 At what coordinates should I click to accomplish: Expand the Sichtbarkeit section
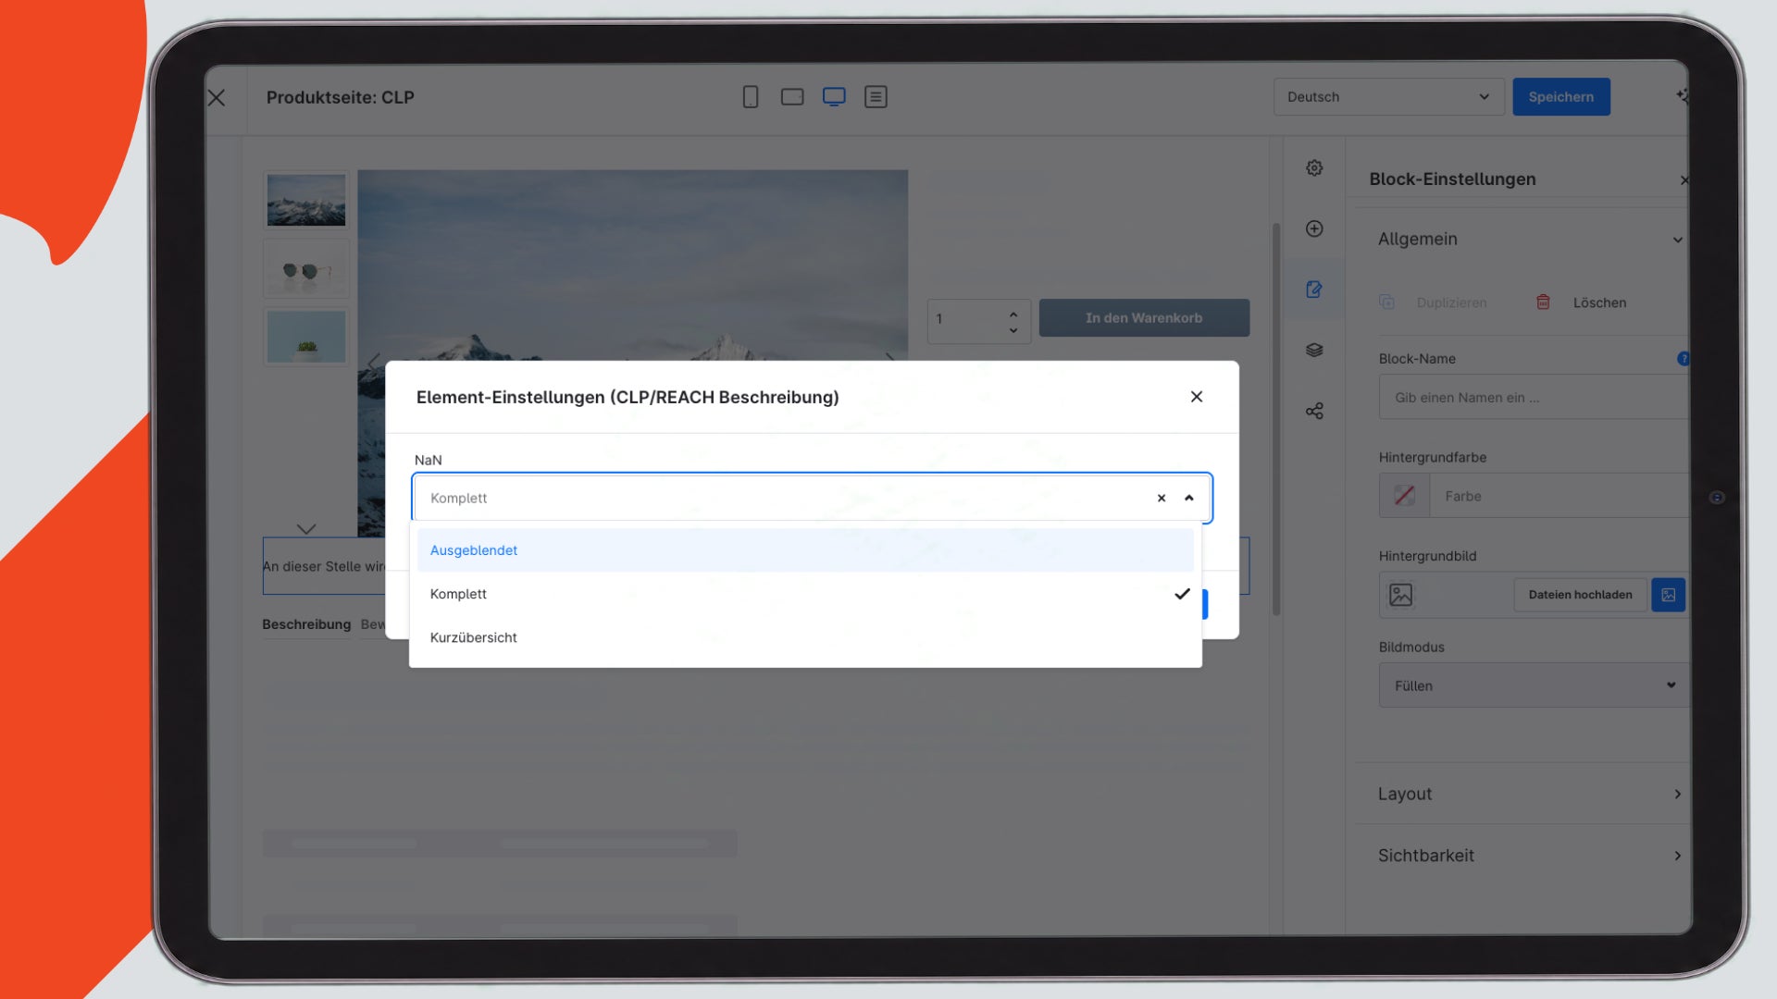1529,856
